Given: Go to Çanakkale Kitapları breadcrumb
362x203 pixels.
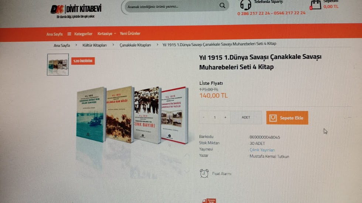Looking at the screenshot, I should click(135, 45).
